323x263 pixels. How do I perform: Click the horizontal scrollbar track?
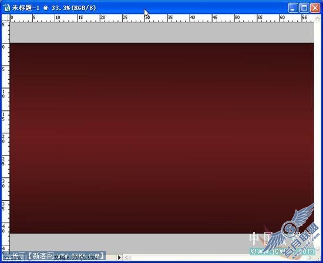218,257
